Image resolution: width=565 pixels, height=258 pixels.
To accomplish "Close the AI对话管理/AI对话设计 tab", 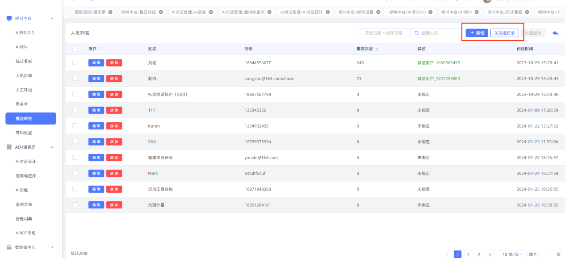I will pos(327,12).
